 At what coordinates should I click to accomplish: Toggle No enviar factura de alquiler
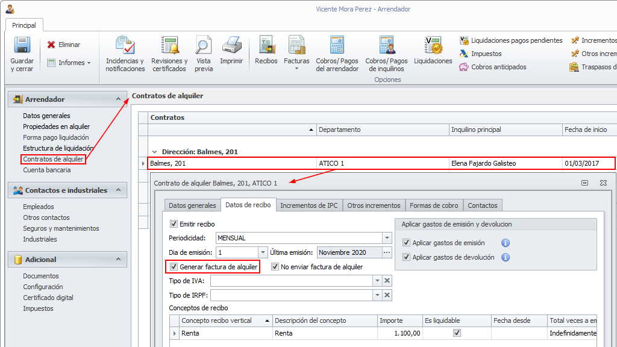click(x=275, y=267)
